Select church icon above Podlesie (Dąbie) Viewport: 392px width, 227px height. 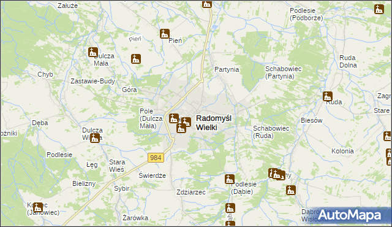tap(230, 179)
